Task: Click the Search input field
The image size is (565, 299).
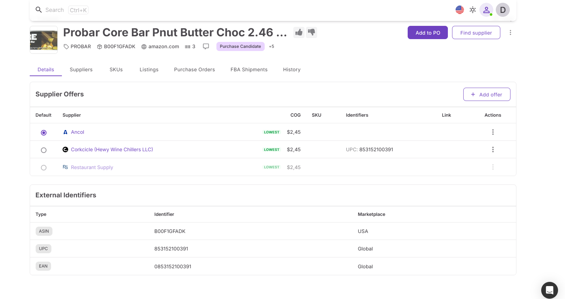Action: pyautogui.click(x=55, y=10)
